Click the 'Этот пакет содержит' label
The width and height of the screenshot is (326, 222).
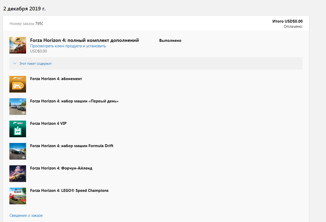tap(35, 63)
